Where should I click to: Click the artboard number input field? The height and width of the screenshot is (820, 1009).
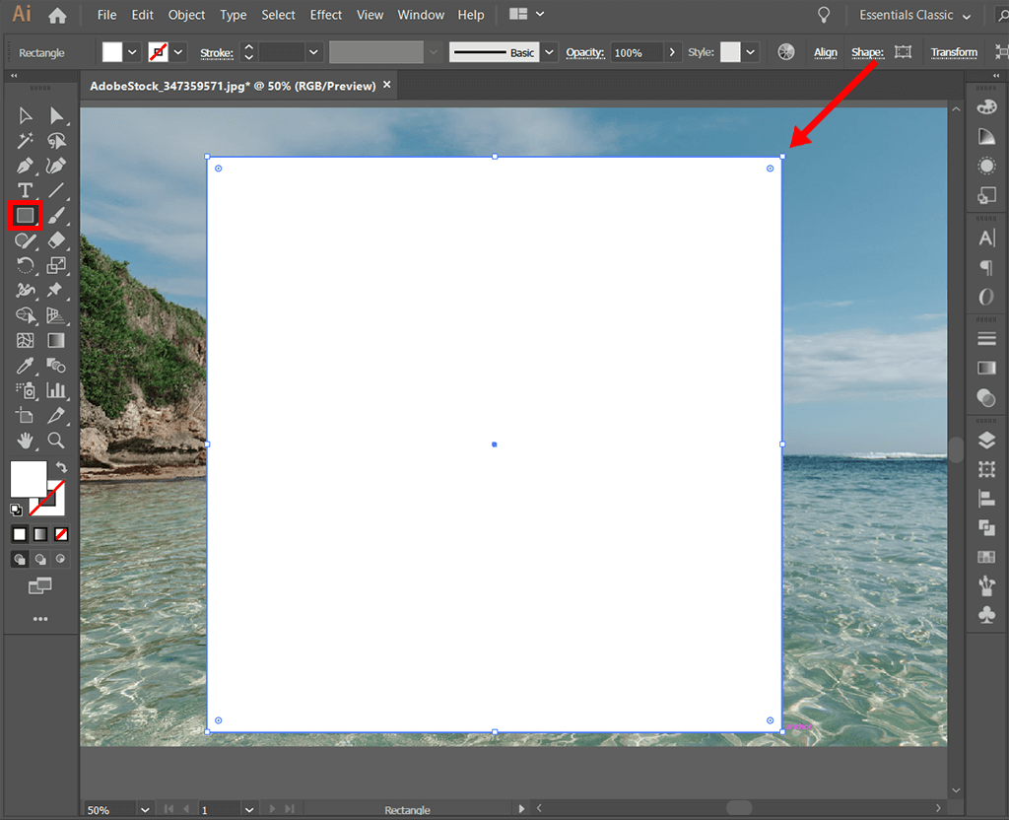[x=219, y=808]
